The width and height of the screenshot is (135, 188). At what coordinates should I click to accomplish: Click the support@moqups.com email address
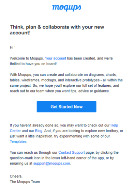point(51,164)
